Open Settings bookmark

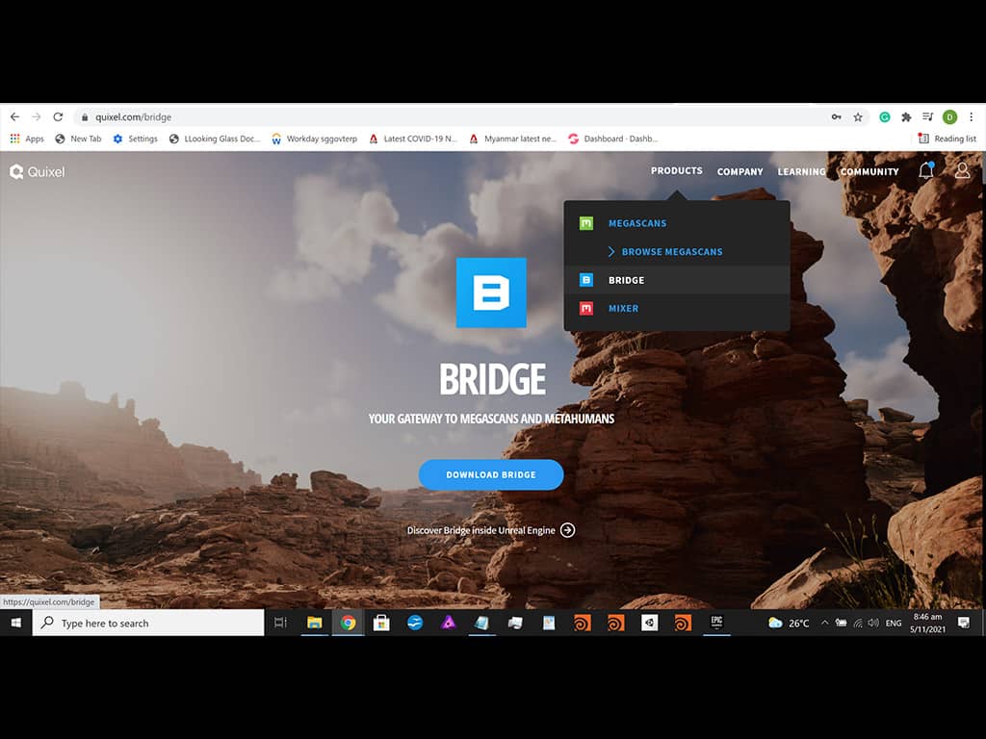coord(135,139)
